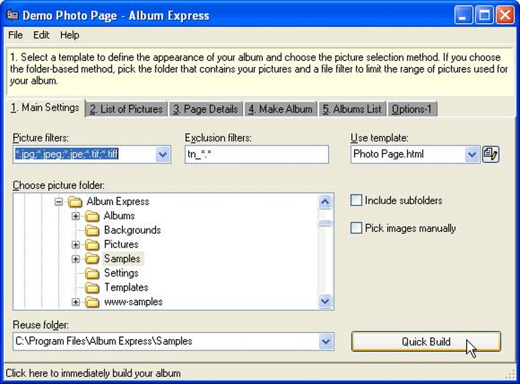Click the Album Express title bar app icon
Image resolution: width=520 pixels, height=384 pixels.
(13, 15)
